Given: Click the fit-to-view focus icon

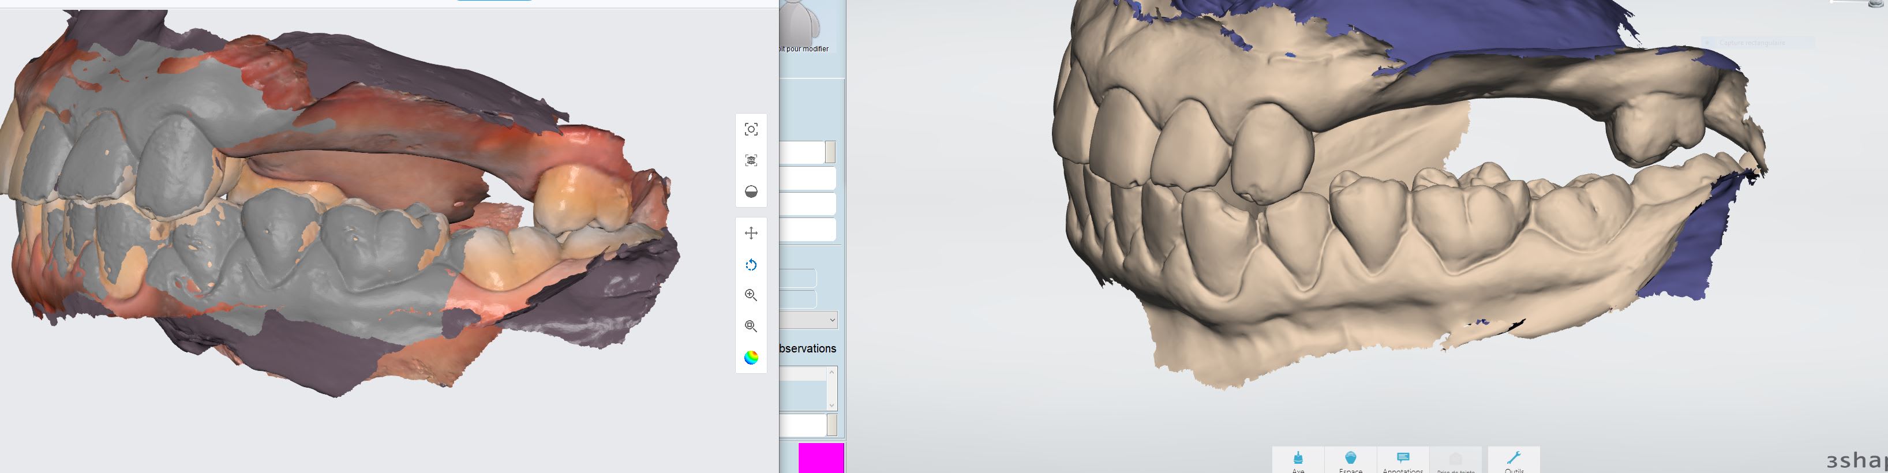Looking at the screenshot, I should click(751, 130).
